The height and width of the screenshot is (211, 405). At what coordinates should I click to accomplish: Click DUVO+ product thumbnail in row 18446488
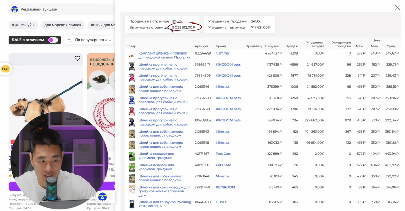(132, 204)
